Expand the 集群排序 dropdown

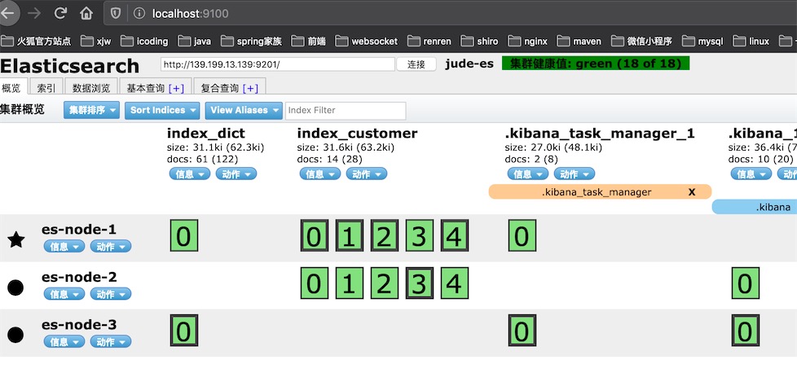click(91, 110)
